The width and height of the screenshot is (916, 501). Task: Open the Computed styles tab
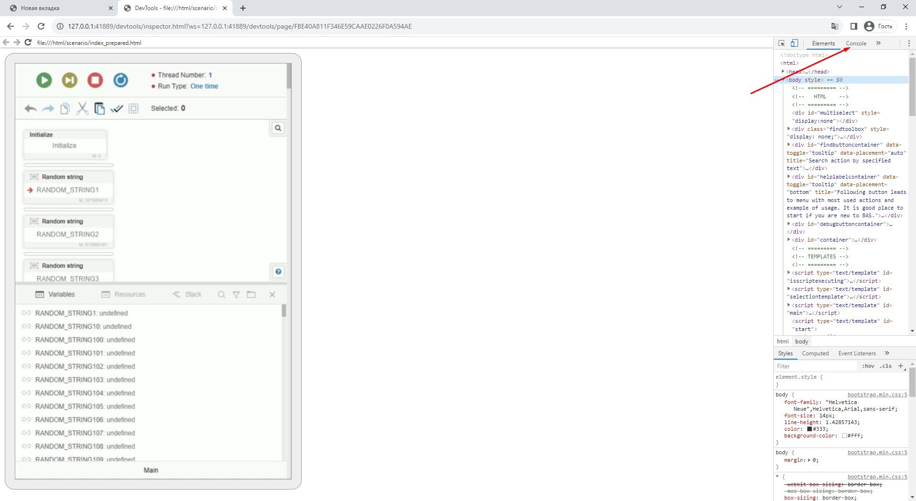(815, 353)
